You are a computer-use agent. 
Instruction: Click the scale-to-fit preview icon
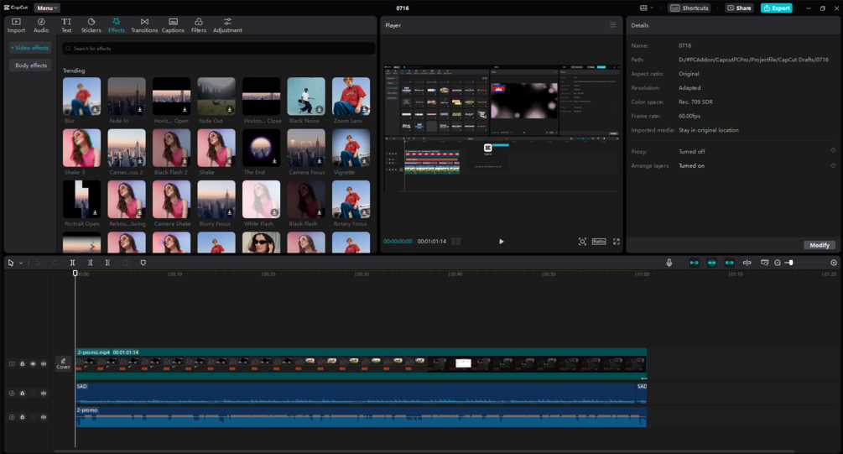pos(582,242)
